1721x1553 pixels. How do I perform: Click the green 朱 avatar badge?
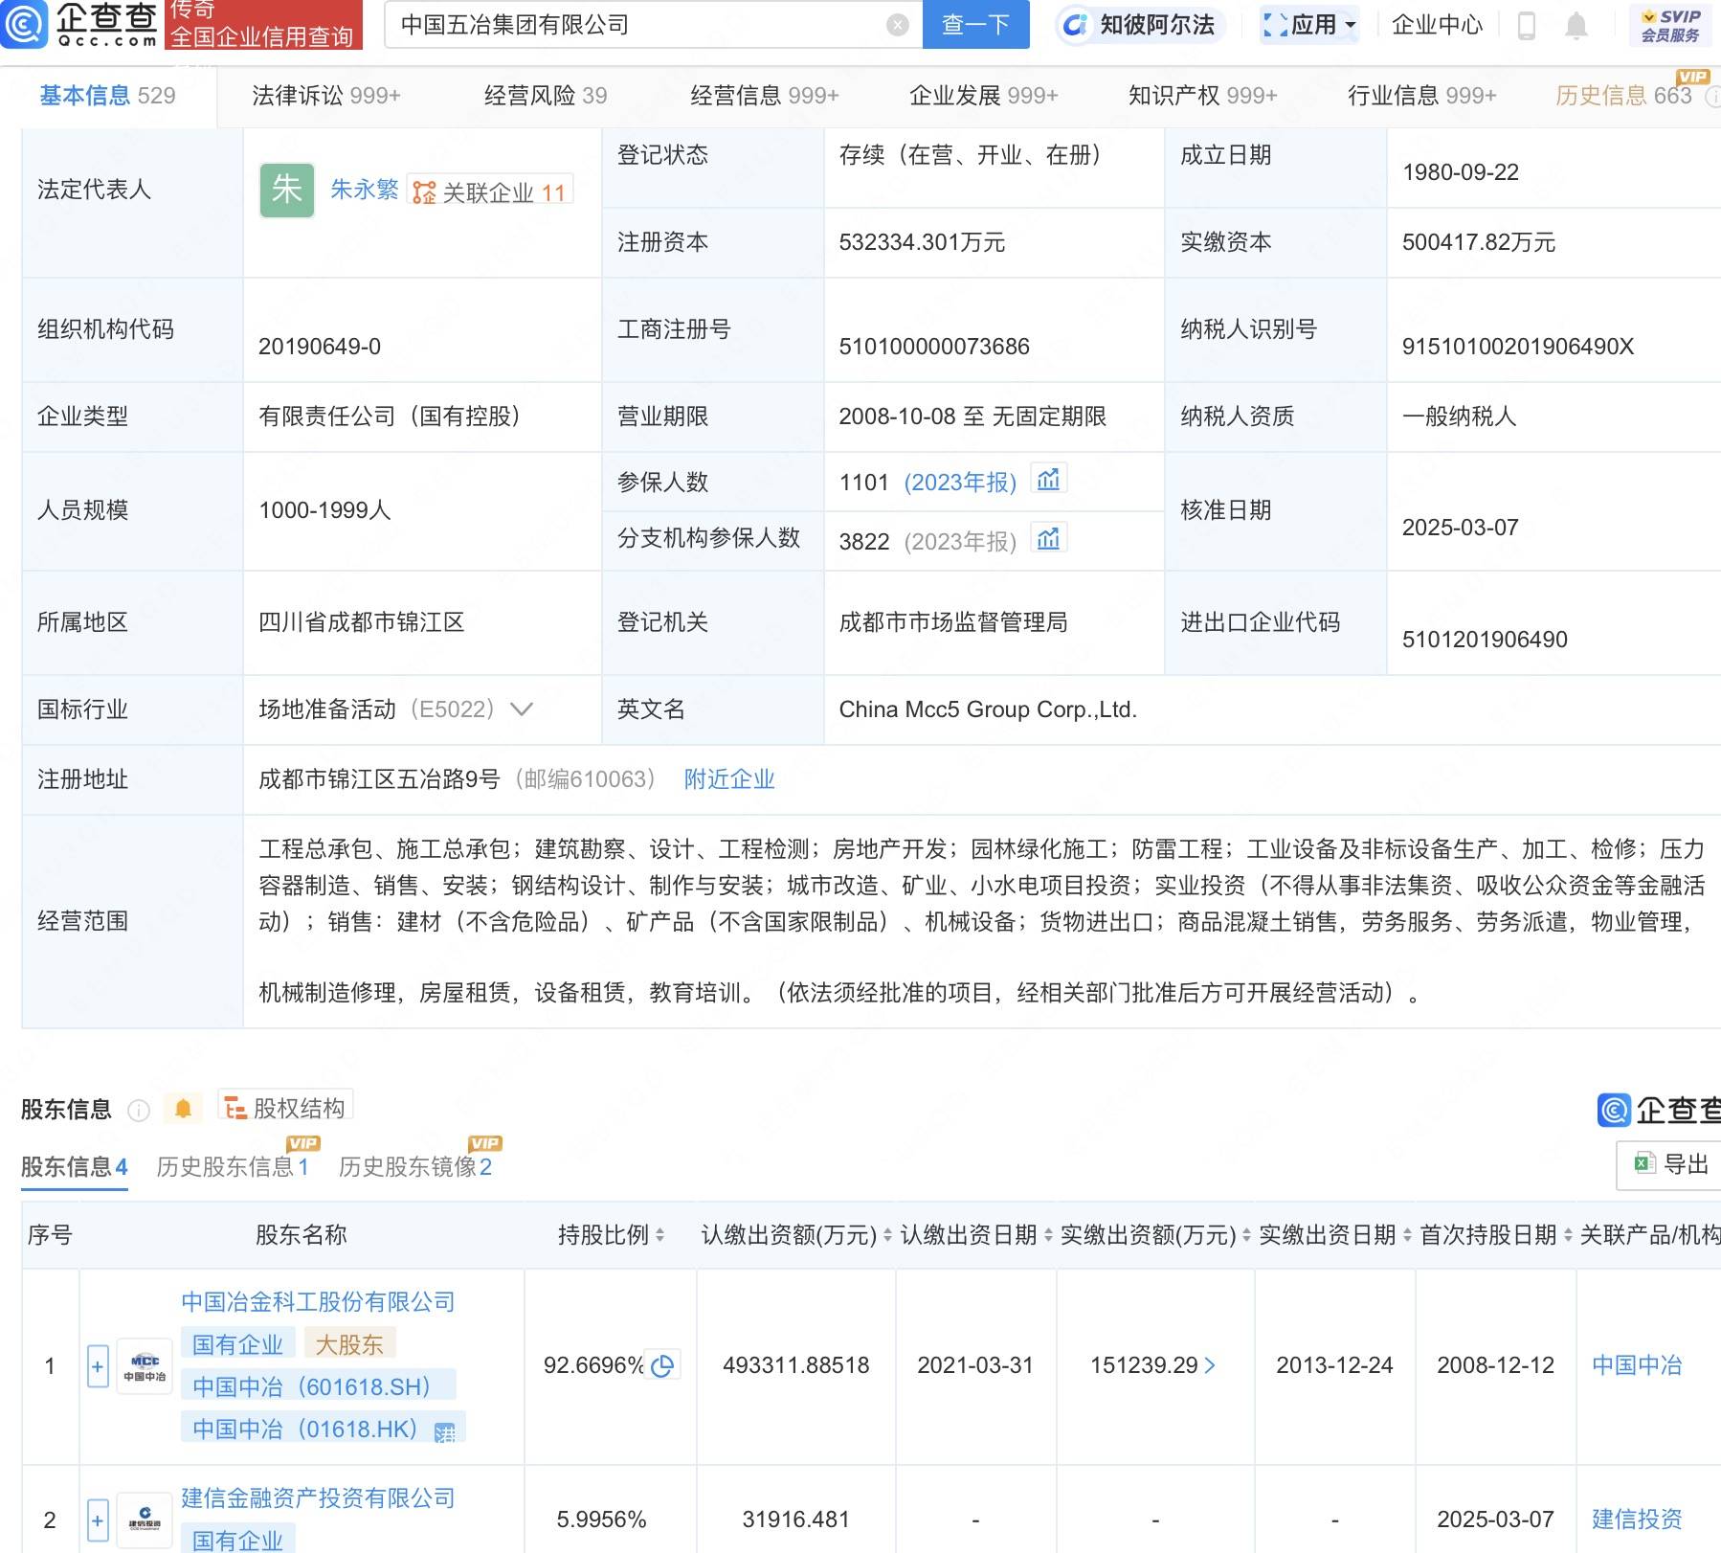(287, 190)
